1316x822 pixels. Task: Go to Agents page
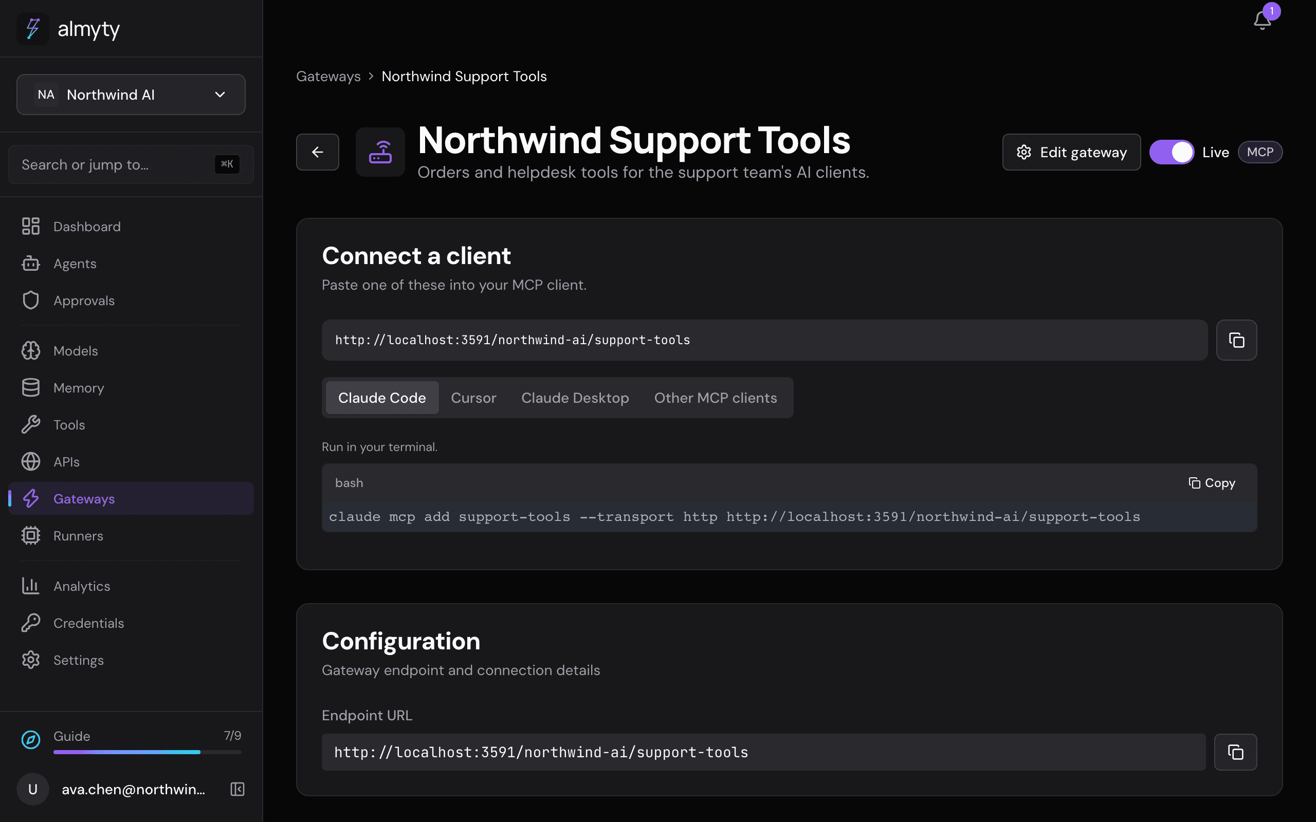tap(131, 263)
